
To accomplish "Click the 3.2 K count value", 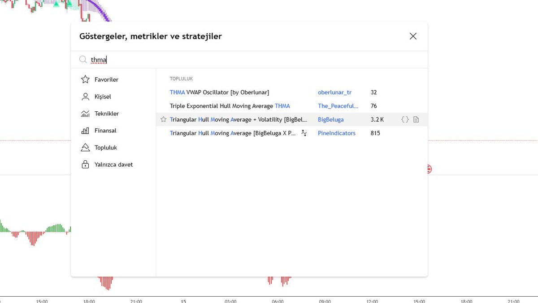I will tap(377, 119).
